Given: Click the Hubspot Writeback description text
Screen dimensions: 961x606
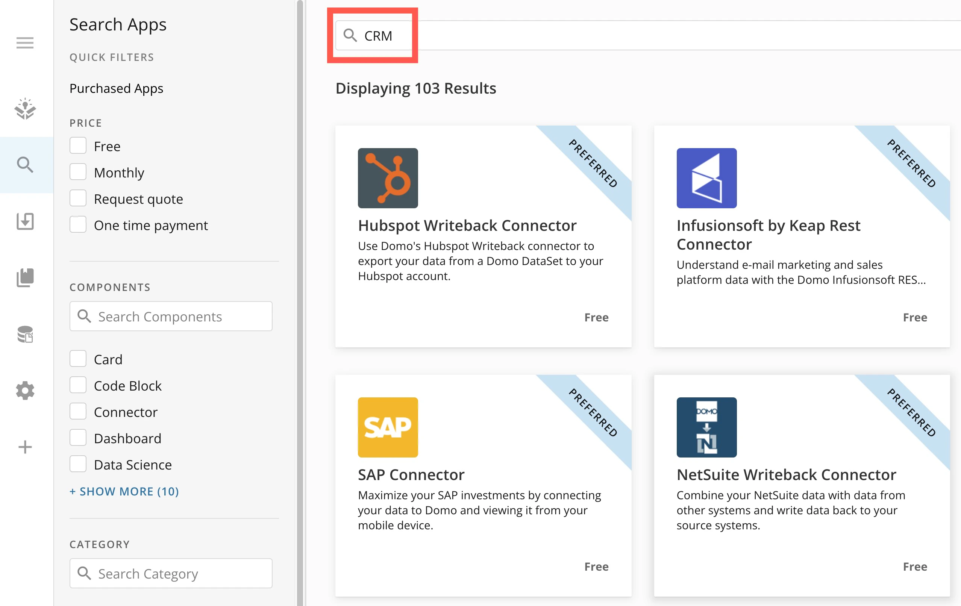Looking at the screenshot, I should [480, 261].
